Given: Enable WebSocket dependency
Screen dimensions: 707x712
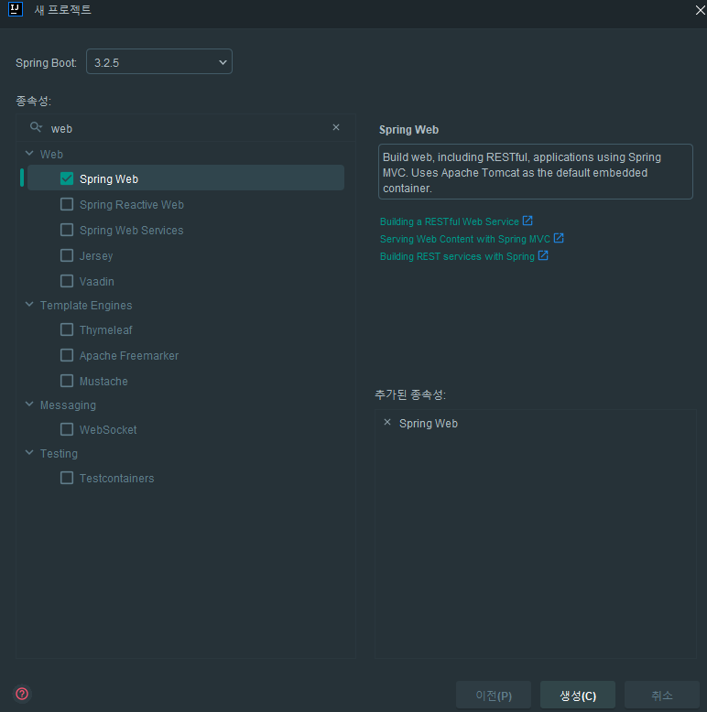Looking at the screenshot, I should tap(67, 429).
